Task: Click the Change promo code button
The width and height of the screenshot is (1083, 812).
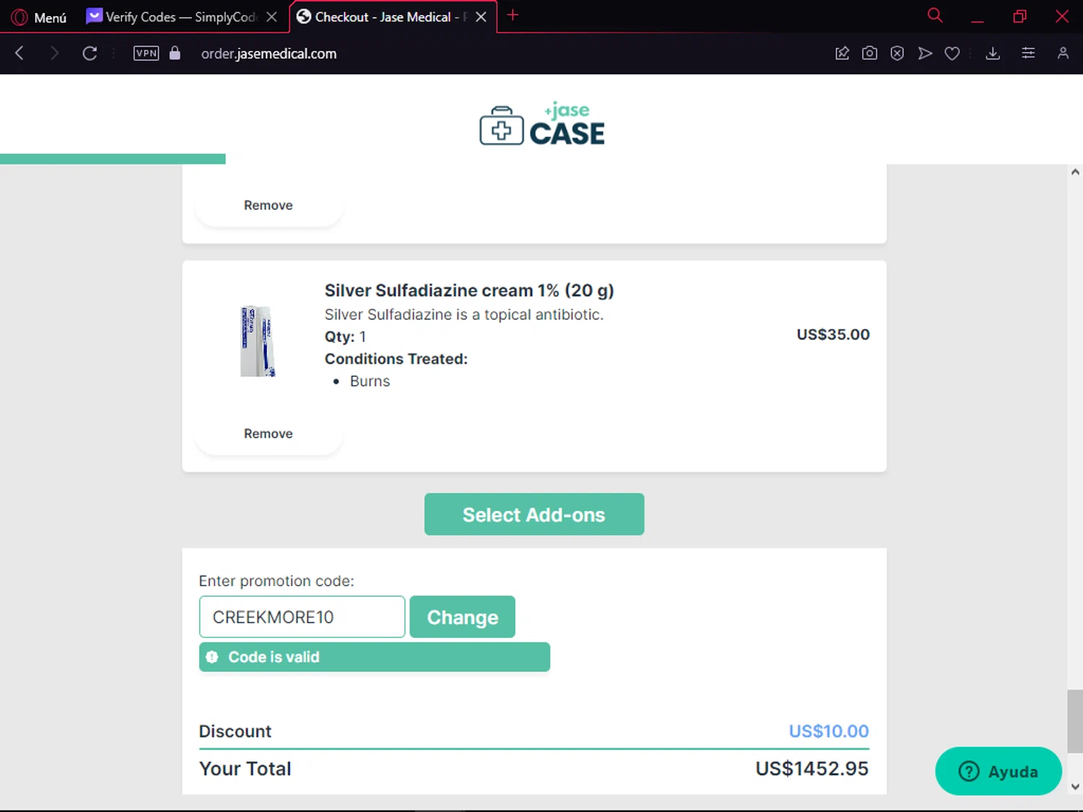Action: [462, 616]
